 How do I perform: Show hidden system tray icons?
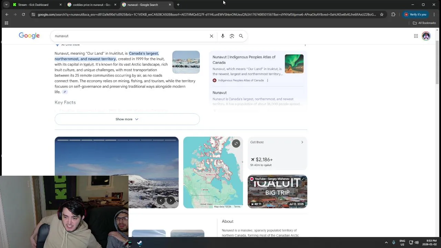[x=386, y=242]
